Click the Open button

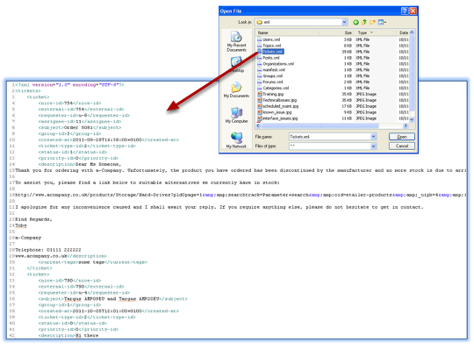click(x=402, y=137)
